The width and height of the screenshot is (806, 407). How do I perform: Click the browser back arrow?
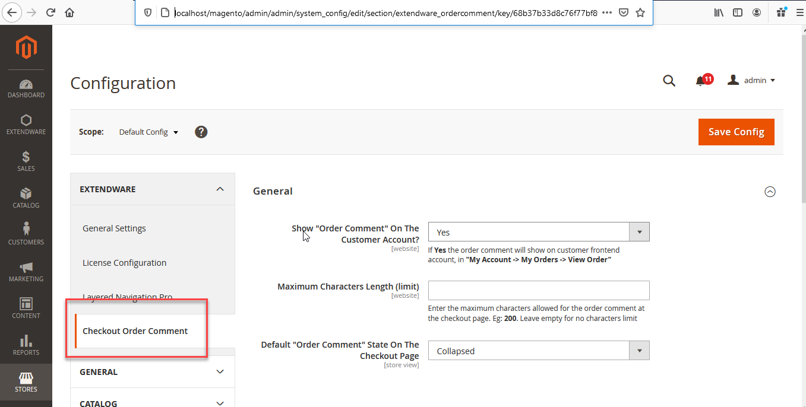click(x=12, y=12)
